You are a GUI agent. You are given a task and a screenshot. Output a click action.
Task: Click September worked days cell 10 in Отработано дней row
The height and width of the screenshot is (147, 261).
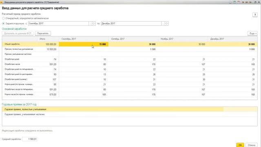tap(84, 59)
